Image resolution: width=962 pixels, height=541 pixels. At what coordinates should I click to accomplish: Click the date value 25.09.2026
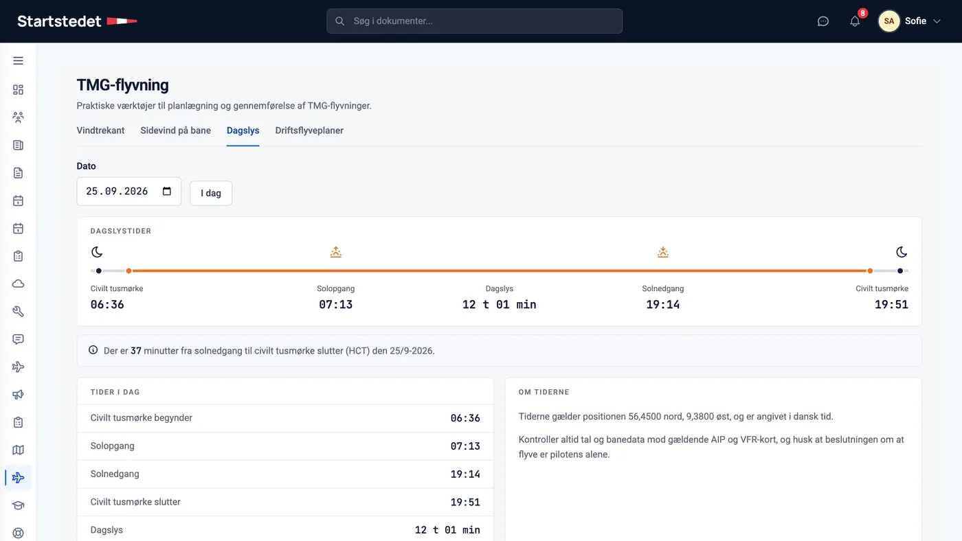(117, 192)
